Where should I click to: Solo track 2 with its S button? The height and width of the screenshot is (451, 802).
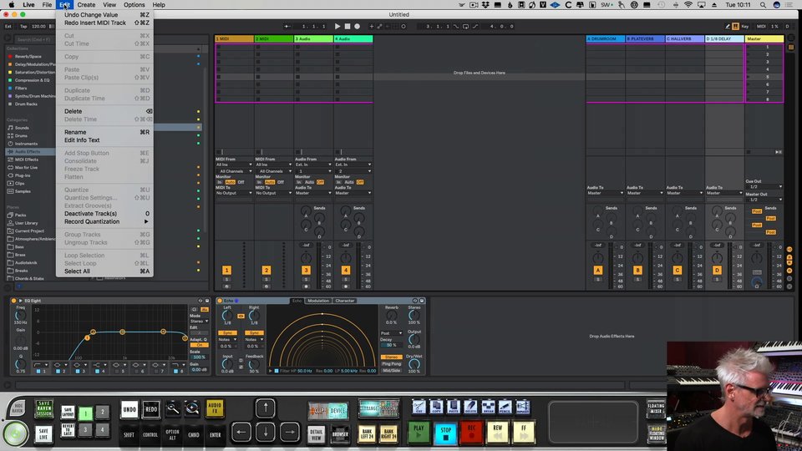266,280
